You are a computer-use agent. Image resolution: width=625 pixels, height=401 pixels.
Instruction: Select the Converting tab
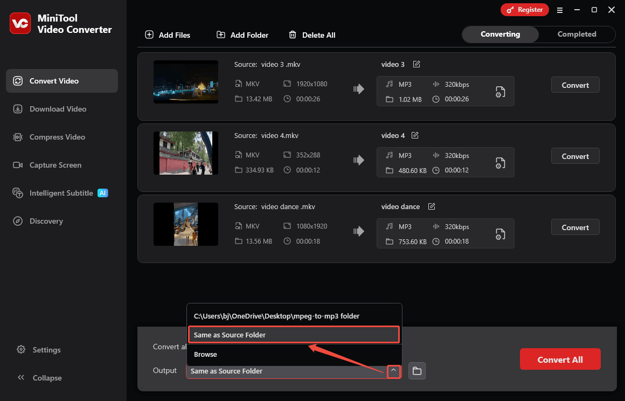[500, 34]
